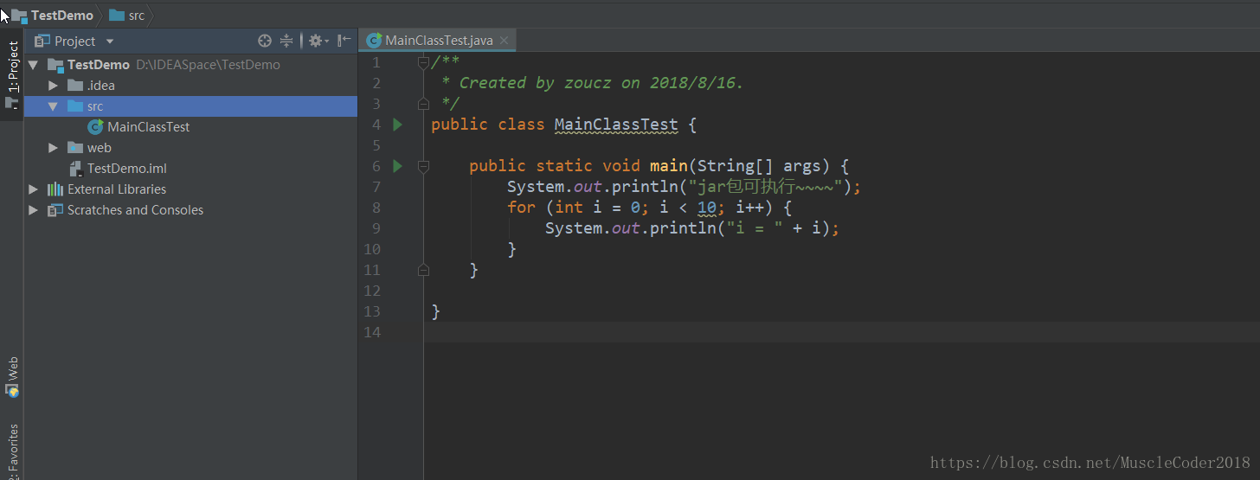Click the .idea folder icon
Screen dimensions: 1260x480
tap(75, 86)
